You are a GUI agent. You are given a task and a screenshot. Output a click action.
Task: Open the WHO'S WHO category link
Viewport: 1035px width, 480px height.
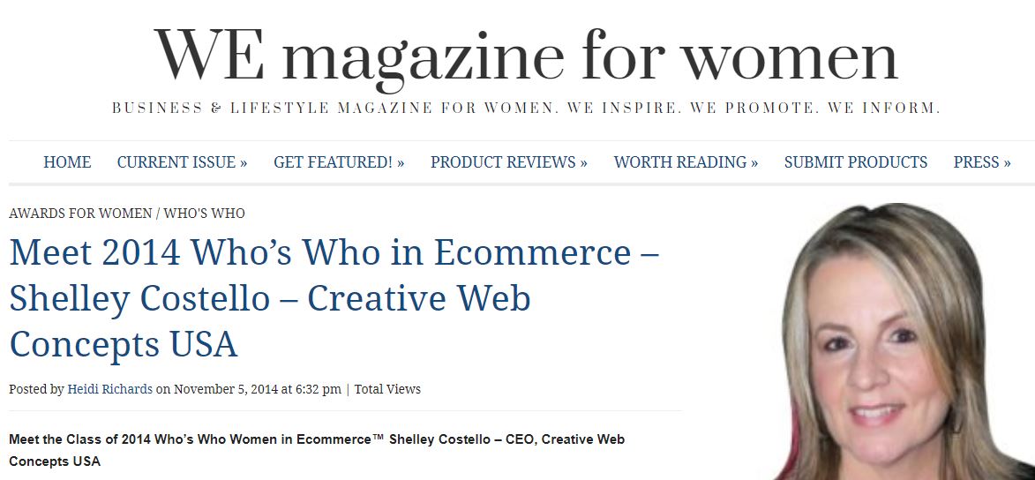(204, 214)
